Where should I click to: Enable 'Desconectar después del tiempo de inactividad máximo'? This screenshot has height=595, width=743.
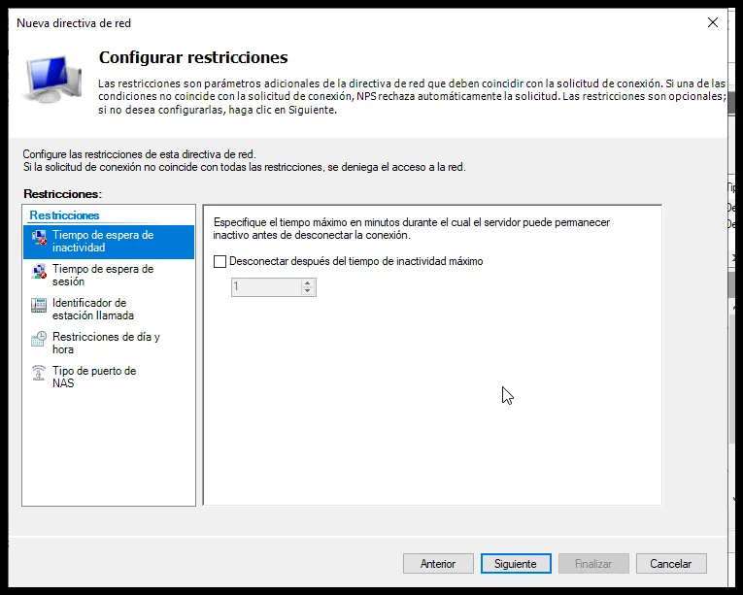(x=220, y=261)
